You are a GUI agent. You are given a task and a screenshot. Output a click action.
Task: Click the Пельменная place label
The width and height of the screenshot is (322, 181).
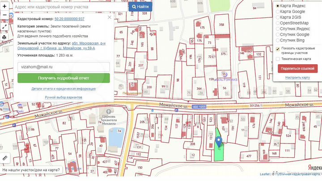coord(132,93)
